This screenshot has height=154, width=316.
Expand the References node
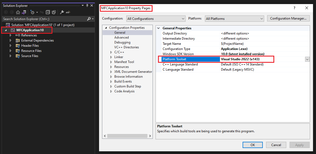pos(10,35)
